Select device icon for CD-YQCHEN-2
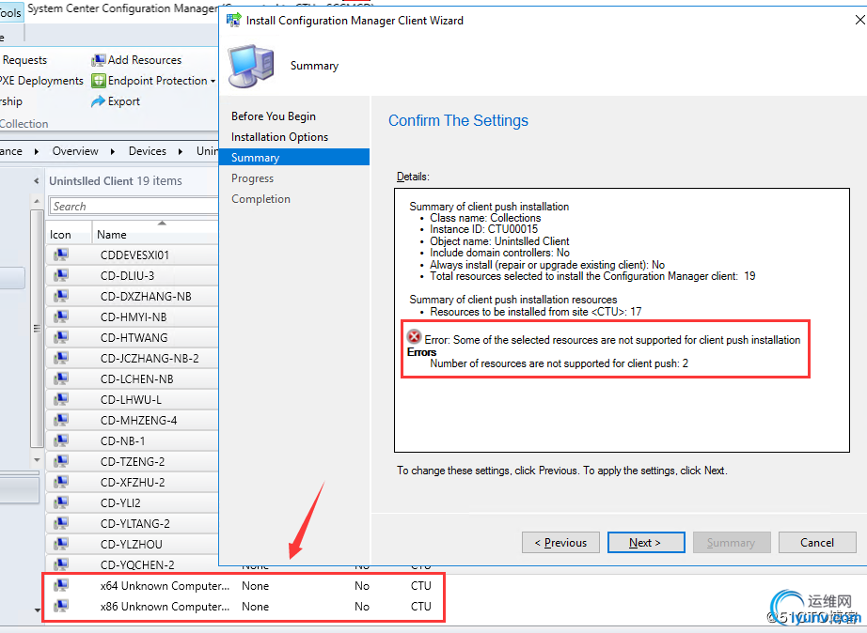The height and width of the screenshot is (633, 867). pyautogui.click(x=61, y=564)
